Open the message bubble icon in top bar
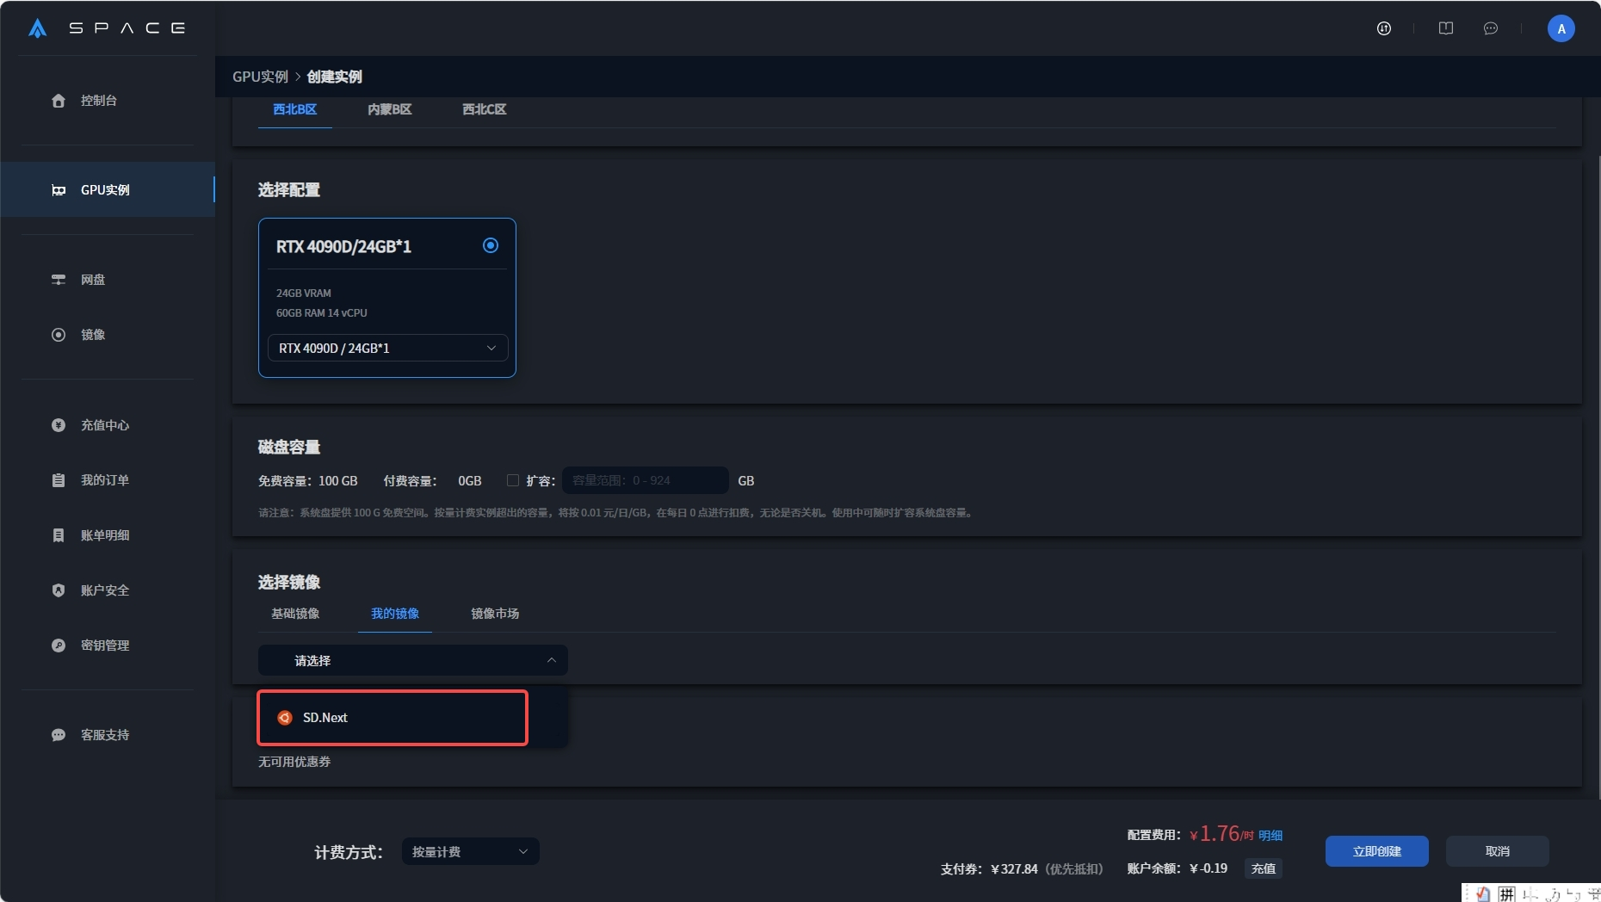The height and width of the screenshot is (902, 1601). click(1491, 28)
